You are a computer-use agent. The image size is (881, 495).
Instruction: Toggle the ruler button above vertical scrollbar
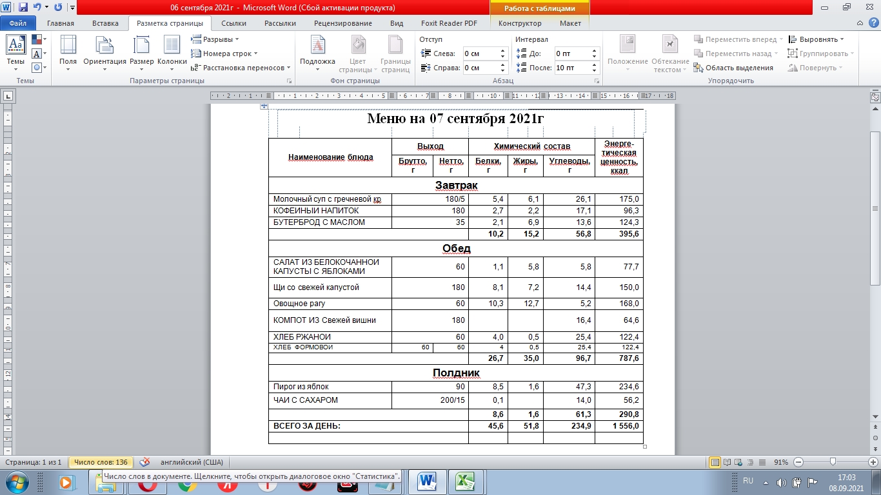[x=875, y=97]
